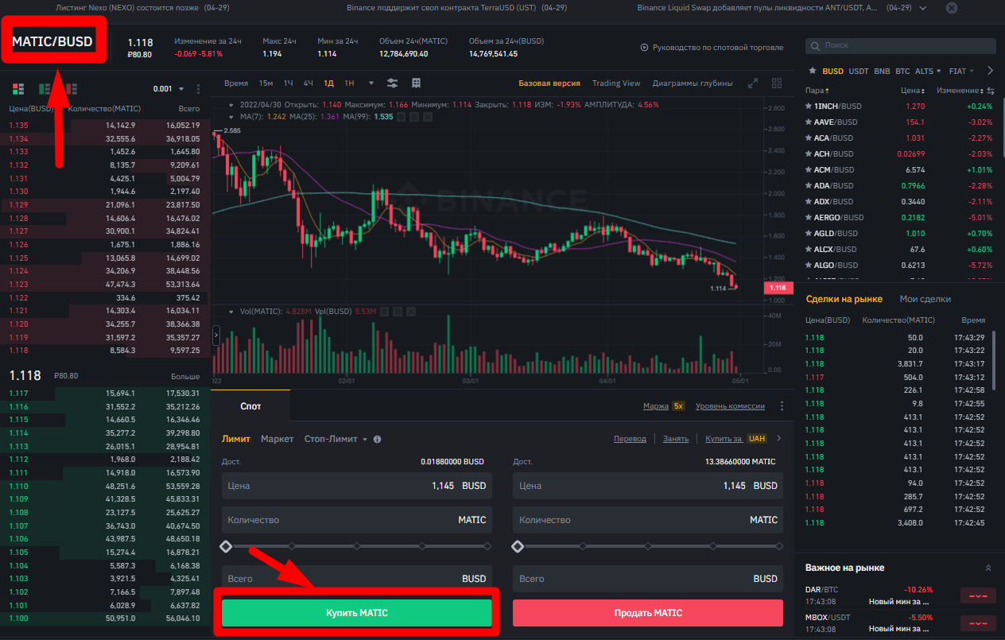
Task: Open order book three-dot options menu
Action: click(198, 89)
